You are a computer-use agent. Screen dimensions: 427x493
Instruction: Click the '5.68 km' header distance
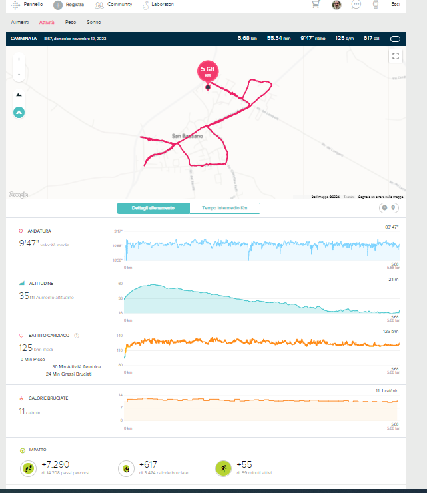point(247,38)
